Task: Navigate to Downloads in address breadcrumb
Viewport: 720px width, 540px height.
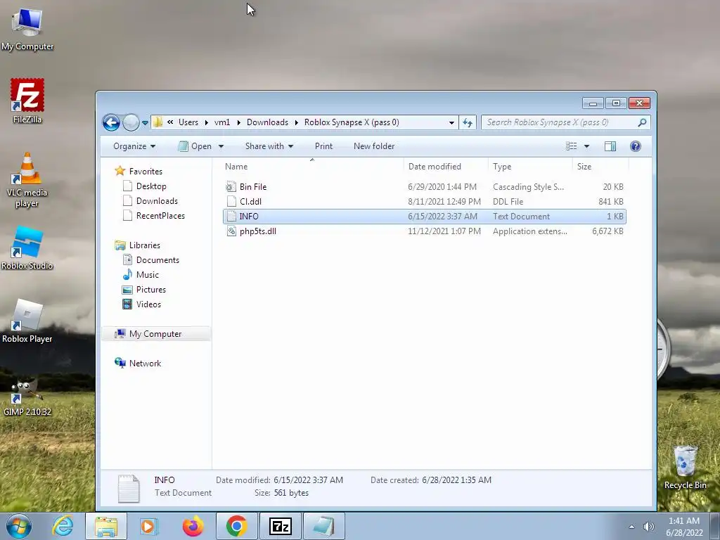Action: point(267,122)
